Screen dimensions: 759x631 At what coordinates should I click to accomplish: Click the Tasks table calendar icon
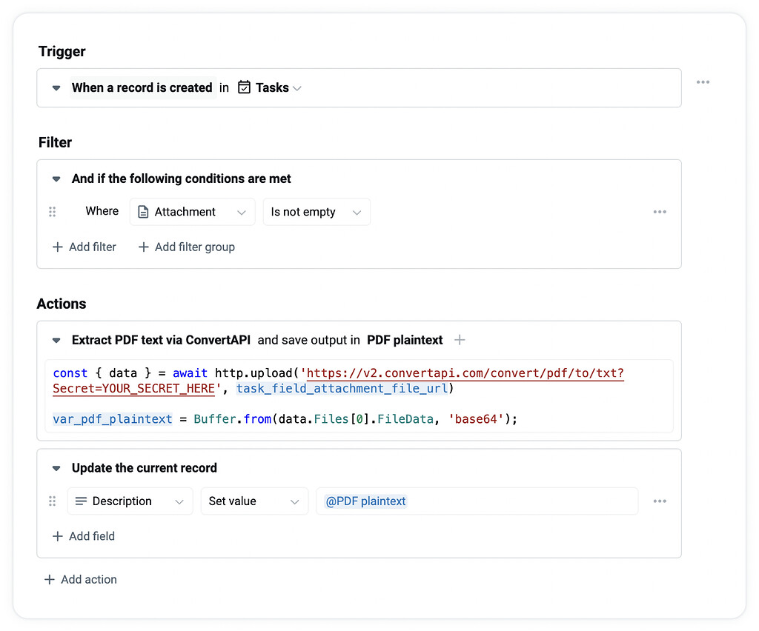(245, 87)
